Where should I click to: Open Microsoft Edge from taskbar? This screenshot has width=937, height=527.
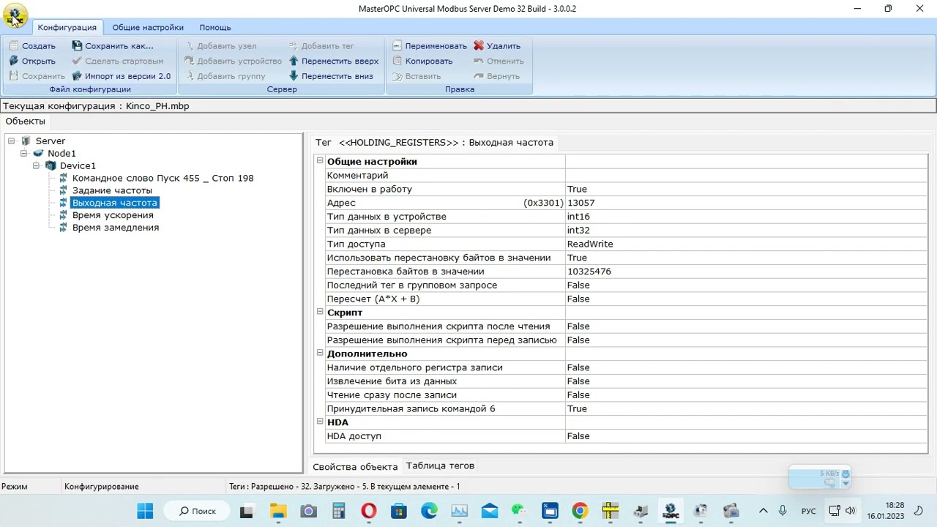click(x=429, y=511)
